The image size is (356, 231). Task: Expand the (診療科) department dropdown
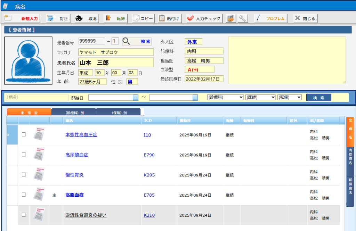click(x=225, y=97)
